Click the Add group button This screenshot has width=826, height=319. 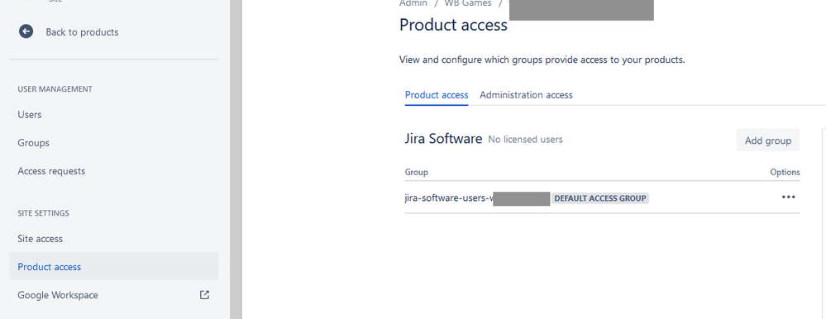point(767,140)
